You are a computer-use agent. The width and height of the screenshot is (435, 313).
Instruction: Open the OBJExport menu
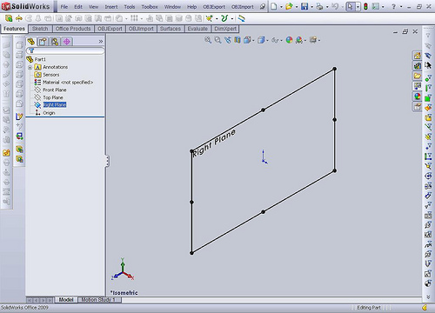pos(214,7)
